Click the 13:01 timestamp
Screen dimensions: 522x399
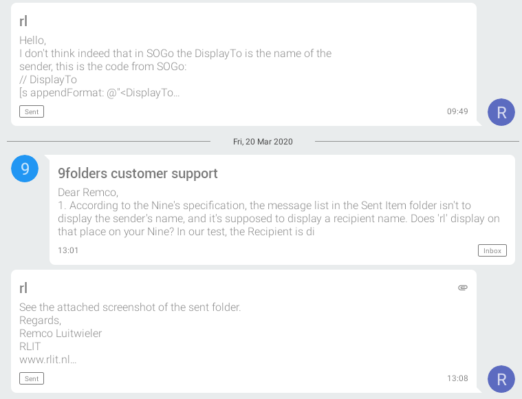(68, 250)
